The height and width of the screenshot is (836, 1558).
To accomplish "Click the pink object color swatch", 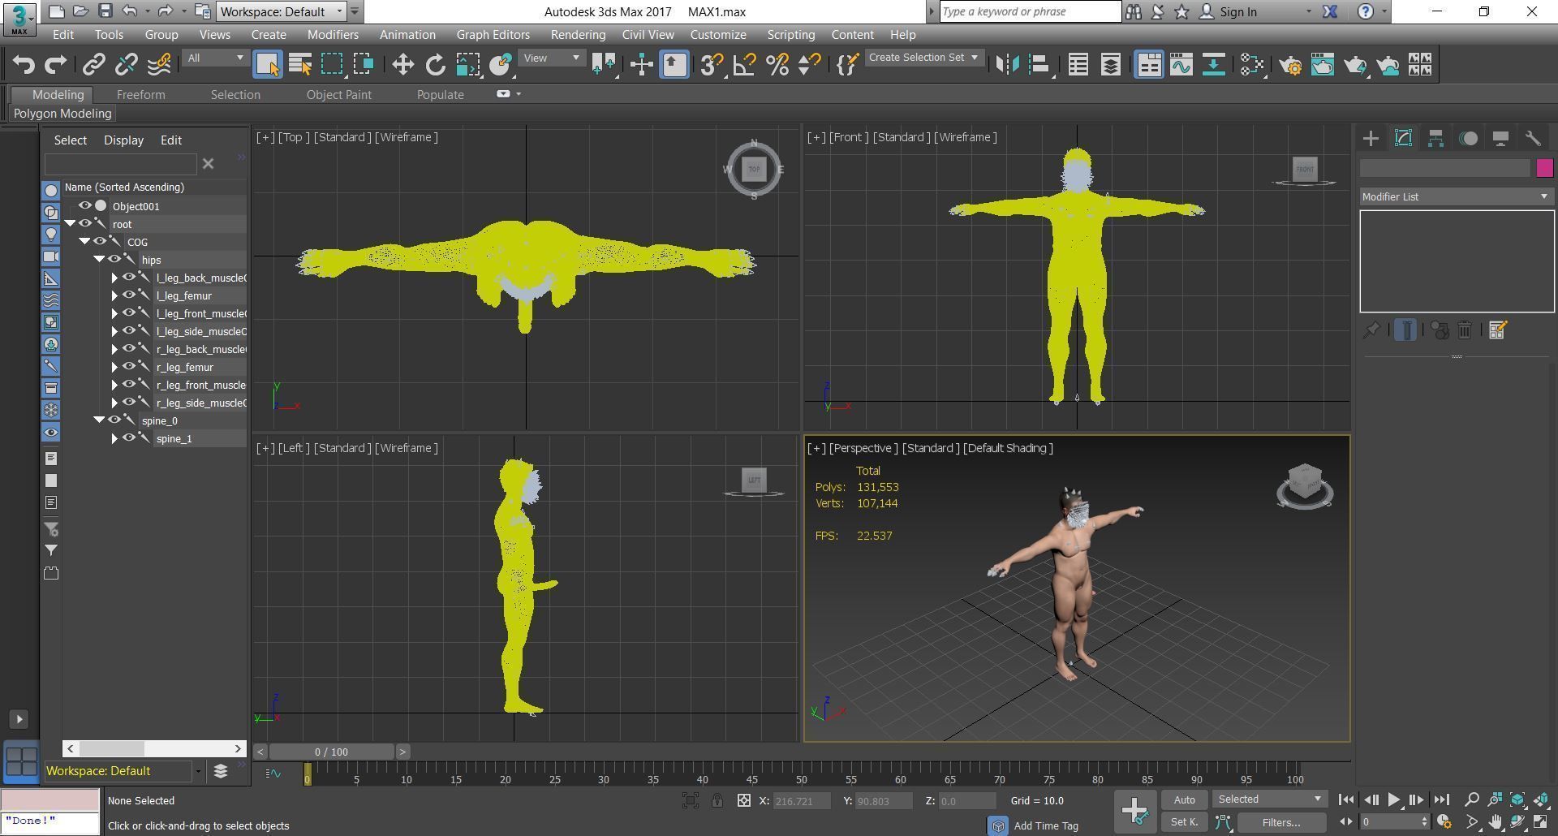I will click(x=1544, y=167).
